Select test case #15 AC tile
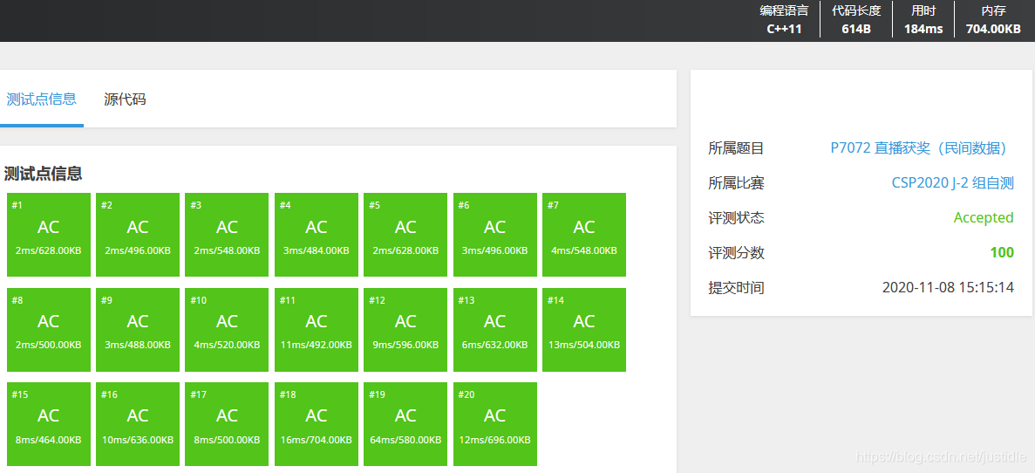This screenshot has height=473, width=1035. click(x=49, y=424)
